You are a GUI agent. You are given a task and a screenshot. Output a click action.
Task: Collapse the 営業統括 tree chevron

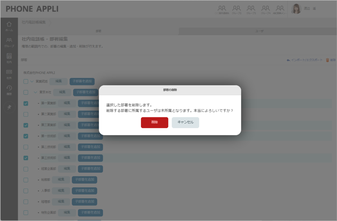pyautogui.click(x=32, y=81)
